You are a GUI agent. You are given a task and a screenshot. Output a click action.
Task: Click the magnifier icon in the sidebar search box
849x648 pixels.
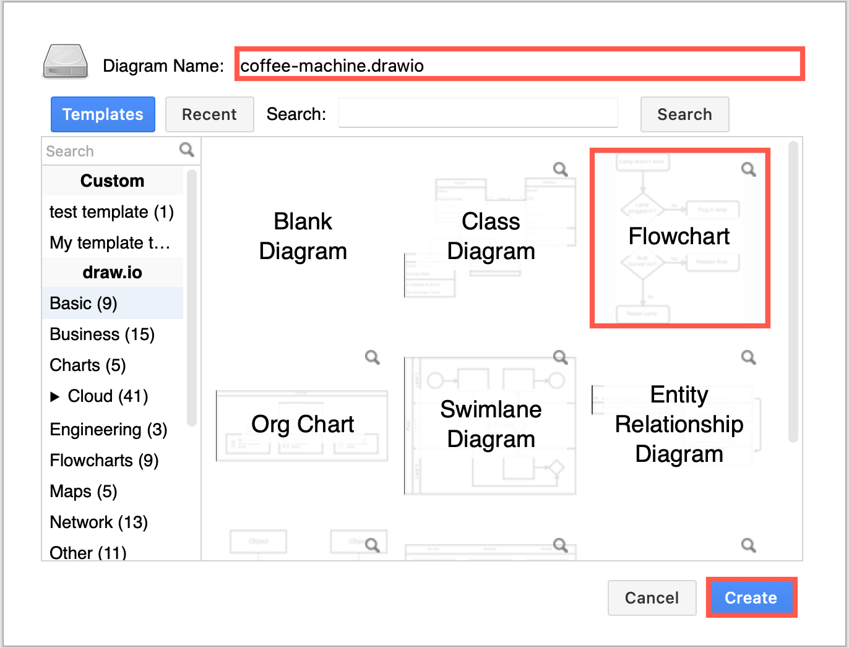[186, 150]
